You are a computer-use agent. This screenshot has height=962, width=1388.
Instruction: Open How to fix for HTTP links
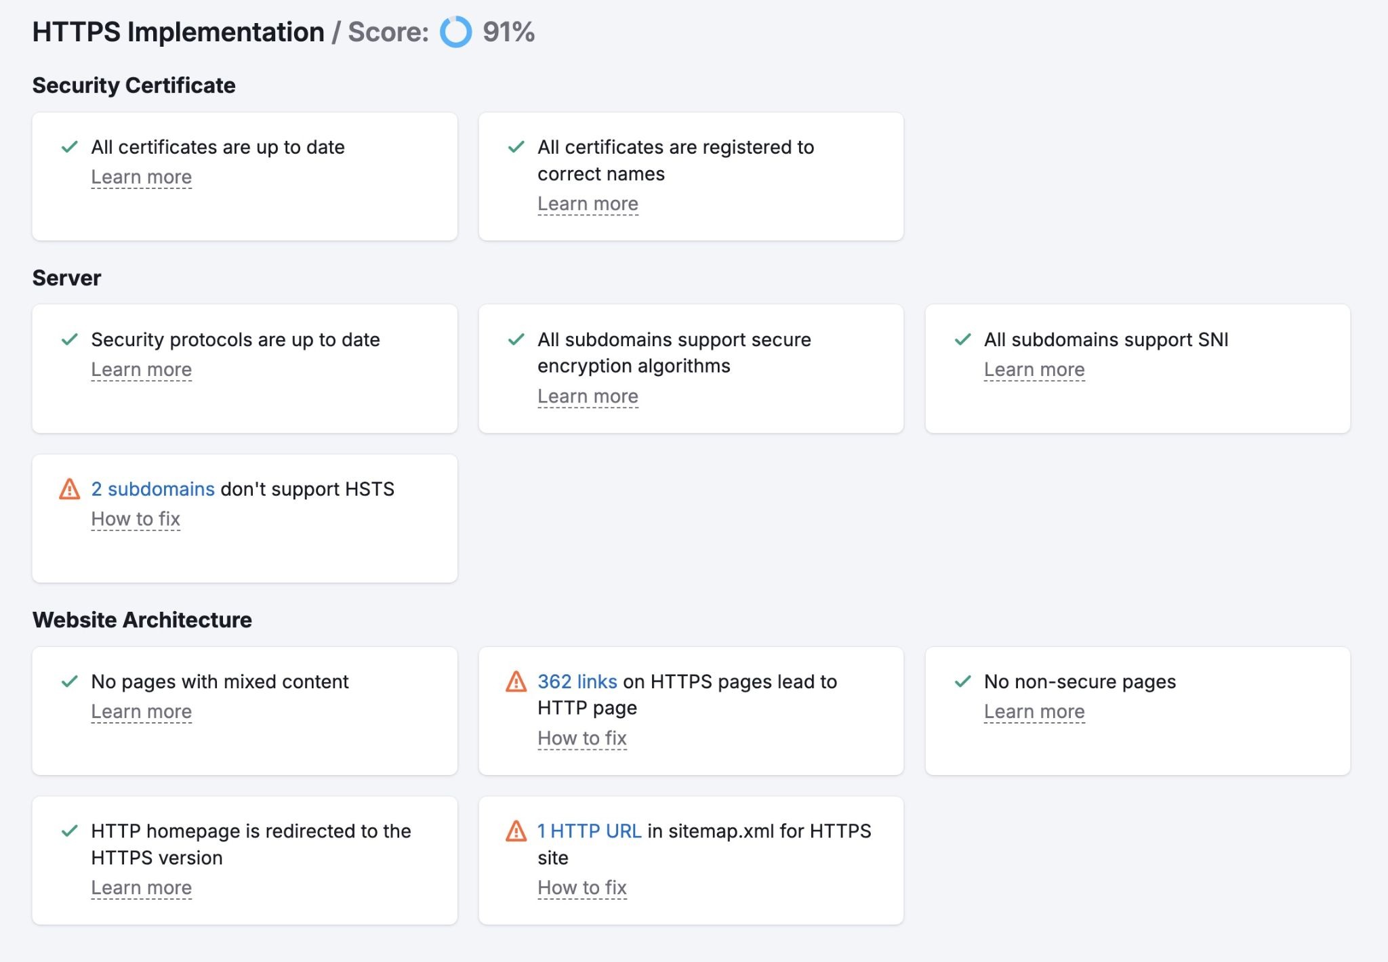[581, 738]
